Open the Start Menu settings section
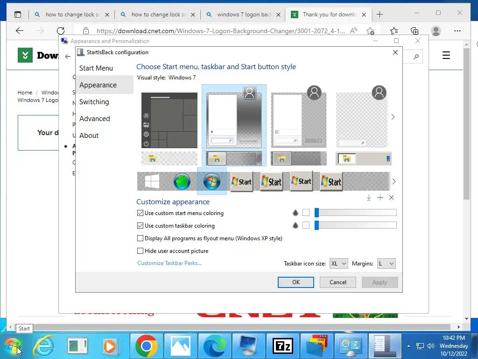The height and width of the screenshot is (359, 478). coord(96,68)
